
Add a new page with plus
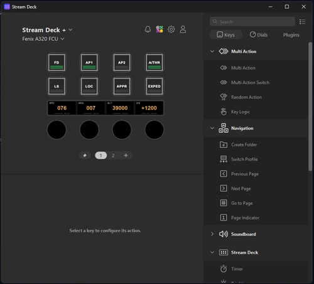tap(126, 155)
